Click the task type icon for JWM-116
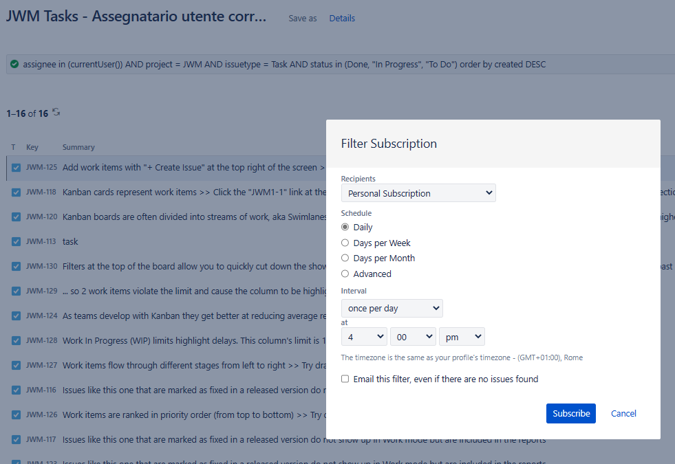The image size is (675, 464). tap(16, 390)
